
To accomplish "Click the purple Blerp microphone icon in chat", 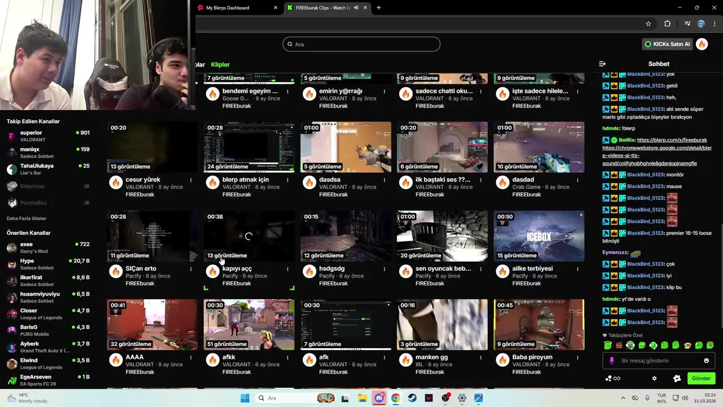I will (612, 361).
